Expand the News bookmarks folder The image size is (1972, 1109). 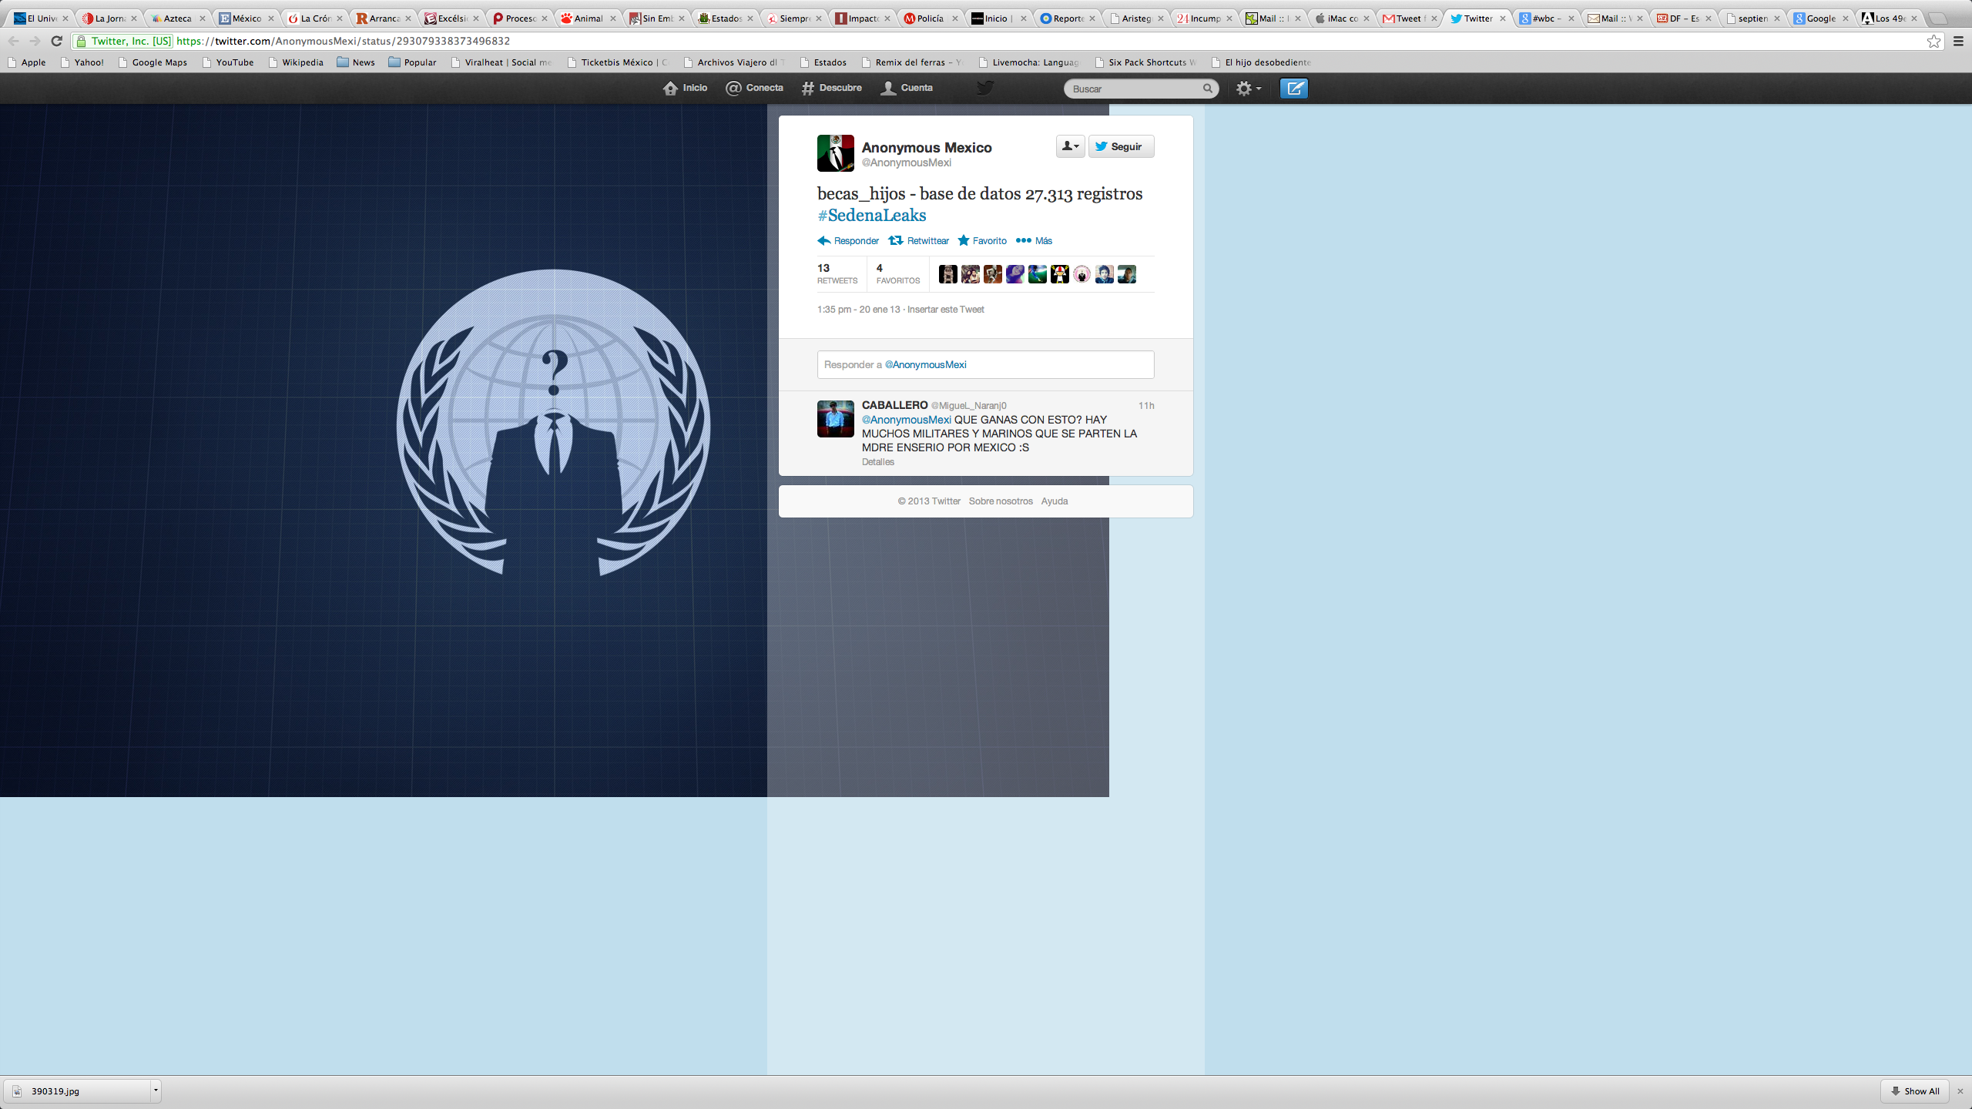tap(356, 62)
